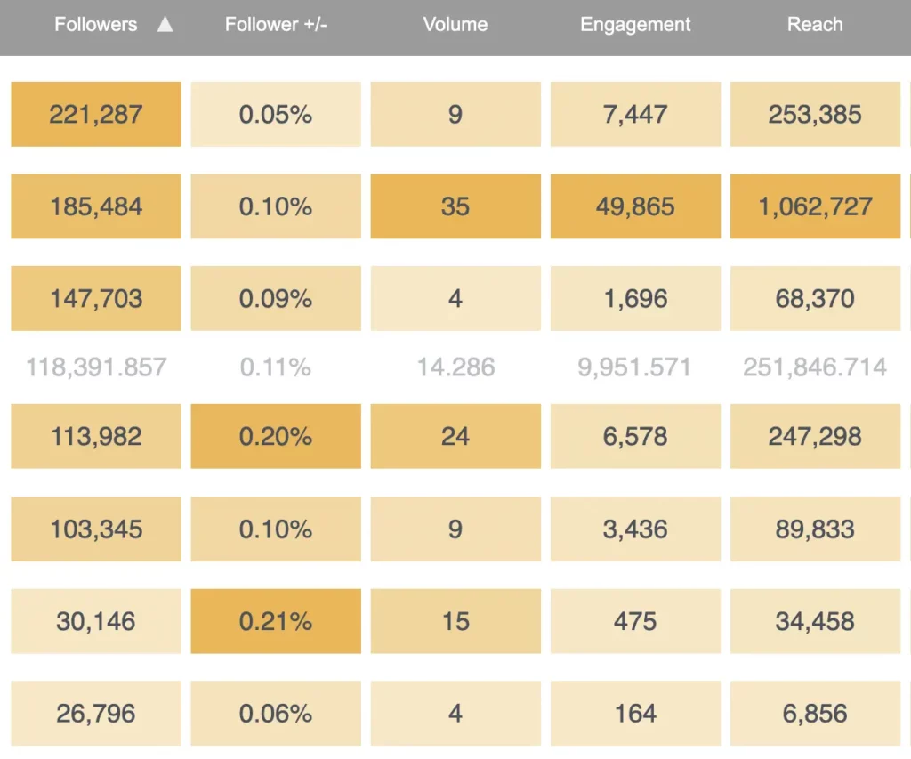Sort table by Reach header
911x759 pixels.
tap(815, 24)
